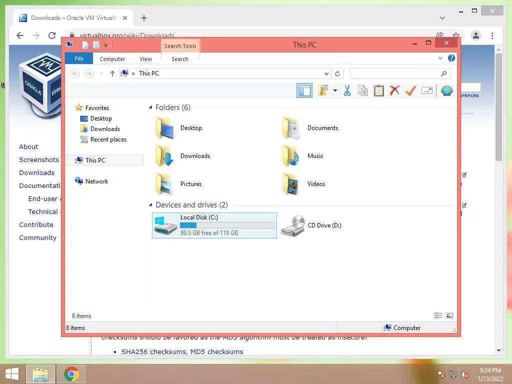The height and width of the screenshot is (384, 512).
Task: Expand the ribbon with the chevron
Action: point(440,58)
